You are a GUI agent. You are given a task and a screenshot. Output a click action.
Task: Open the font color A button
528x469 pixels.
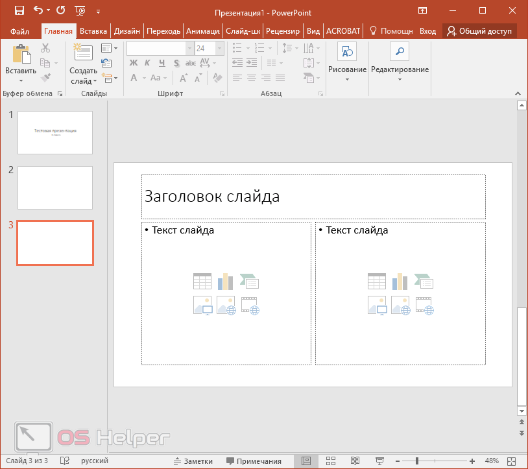(134, 78)
